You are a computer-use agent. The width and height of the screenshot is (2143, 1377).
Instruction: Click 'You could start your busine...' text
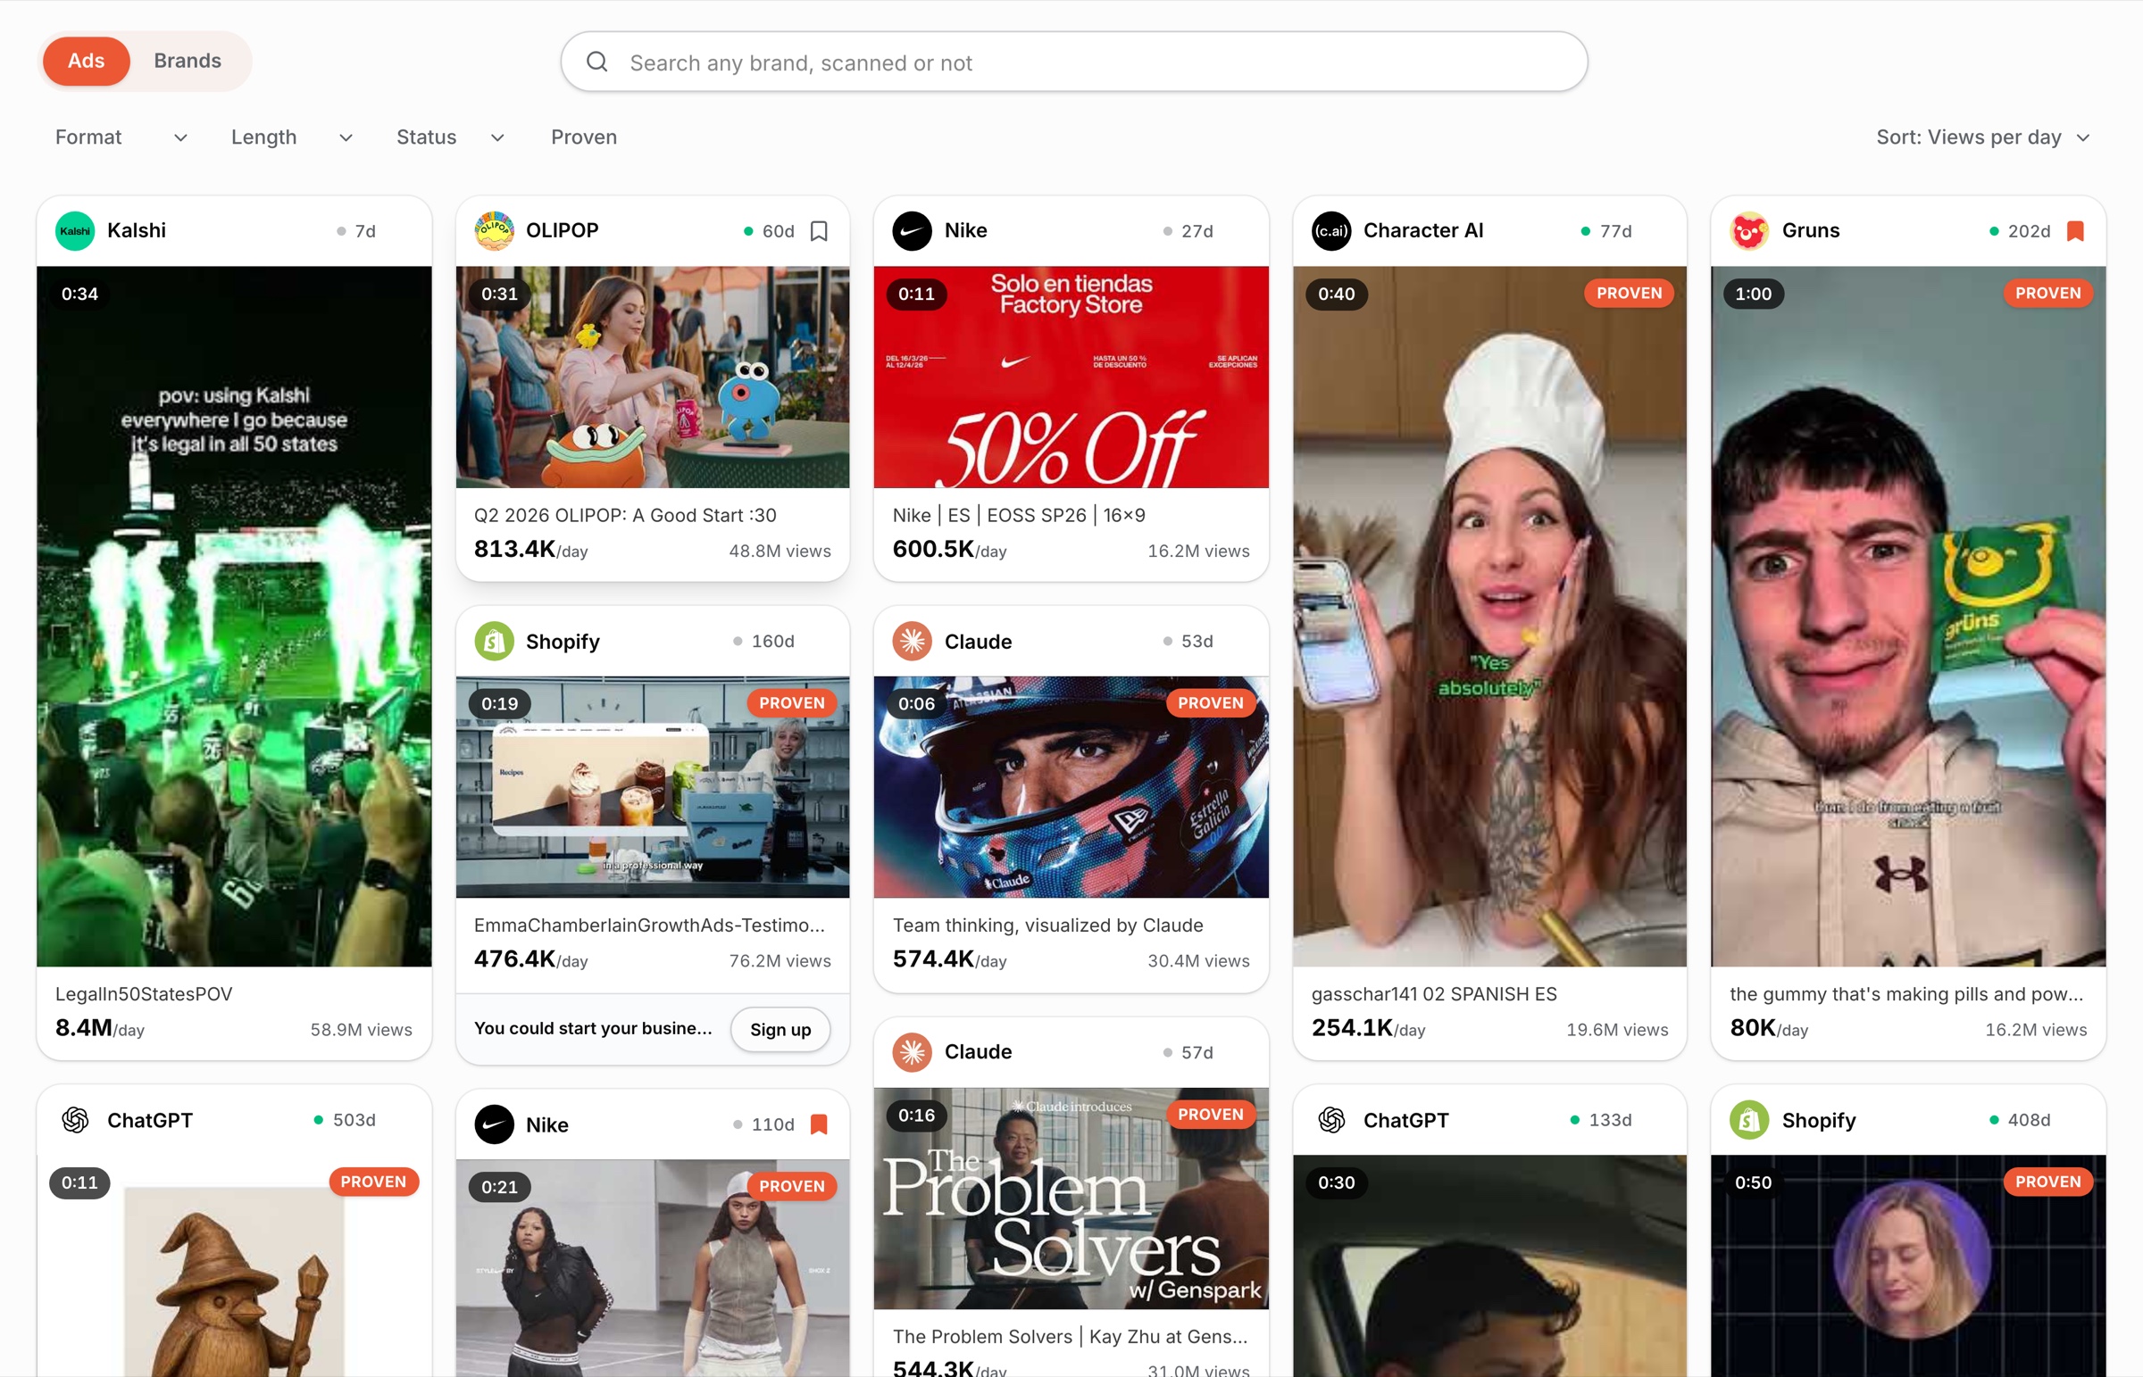point(593,1029)
